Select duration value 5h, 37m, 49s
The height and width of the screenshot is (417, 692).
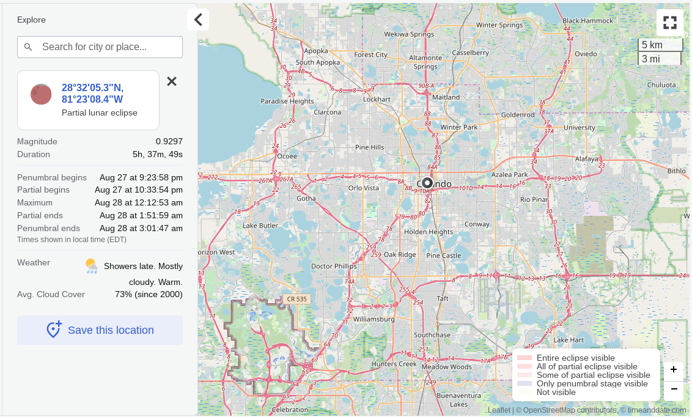(158, 155)
